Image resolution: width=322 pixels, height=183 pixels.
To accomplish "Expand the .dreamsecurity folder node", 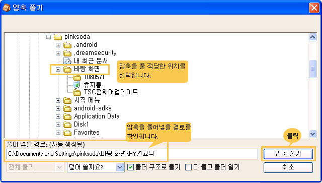I will (58, 53).
